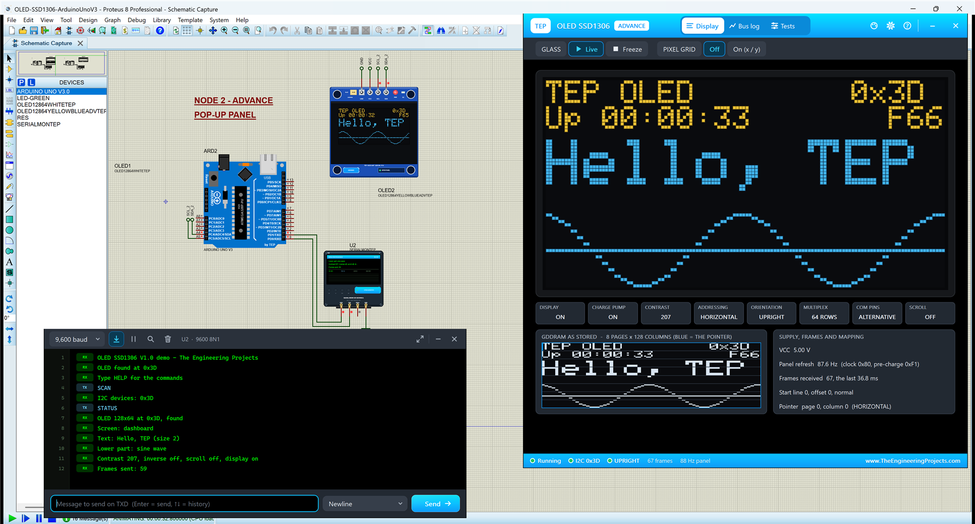Click the theme palette icon in OLED panel

click(x=874, y=26)
